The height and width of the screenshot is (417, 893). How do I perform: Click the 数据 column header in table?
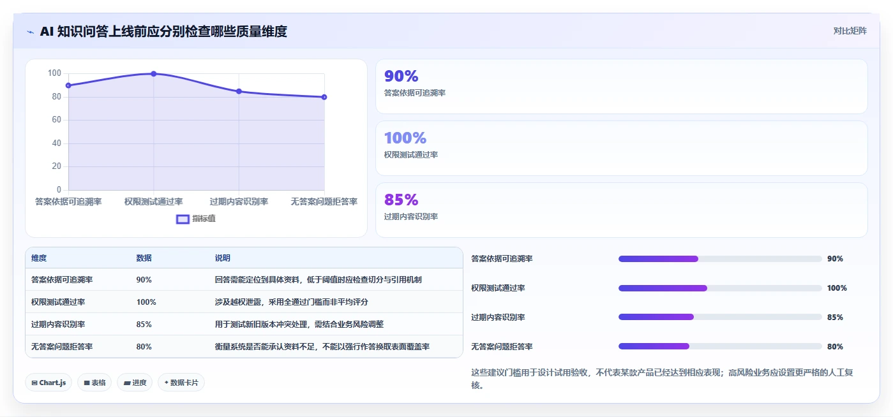(144, 258)
